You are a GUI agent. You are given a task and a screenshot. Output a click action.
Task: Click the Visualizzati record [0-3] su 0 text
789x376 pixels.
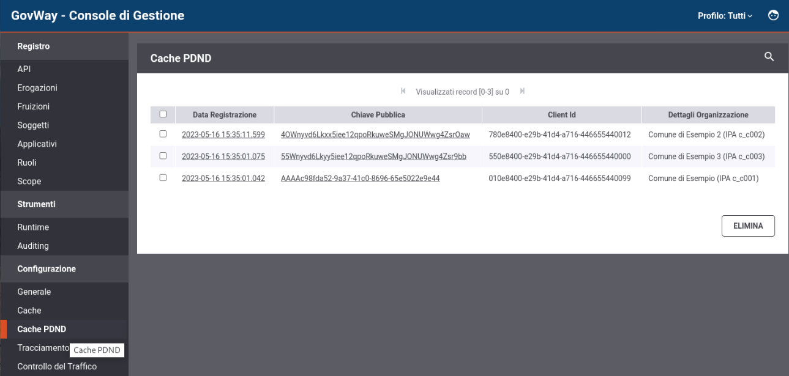[x=463, y=92]
